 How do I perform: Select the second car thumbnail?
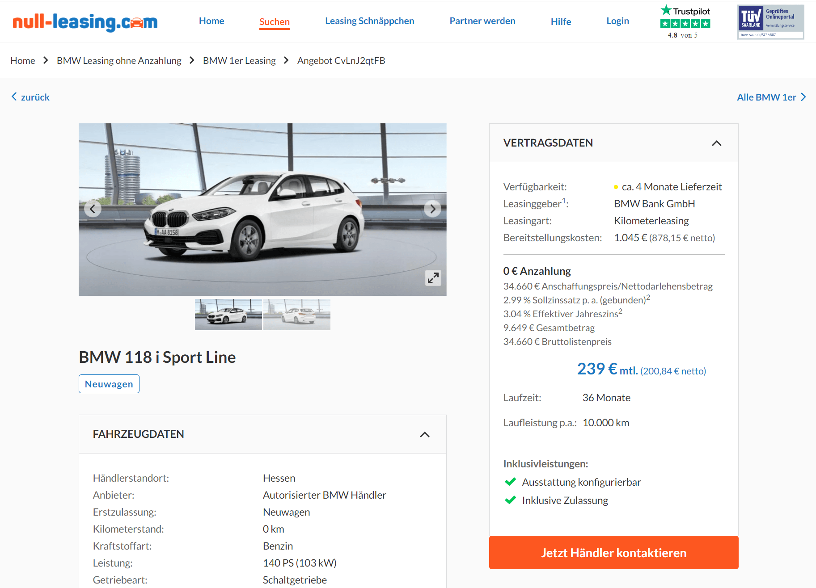click(x=297, y=315)
